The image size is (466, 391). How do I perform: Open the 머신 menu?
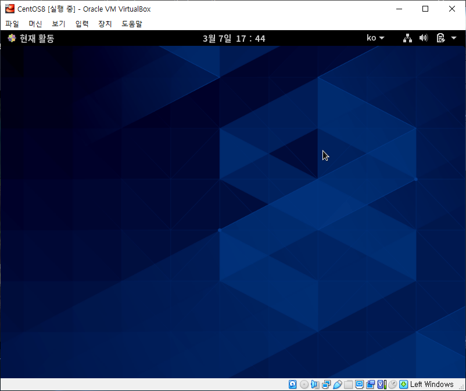35,24
